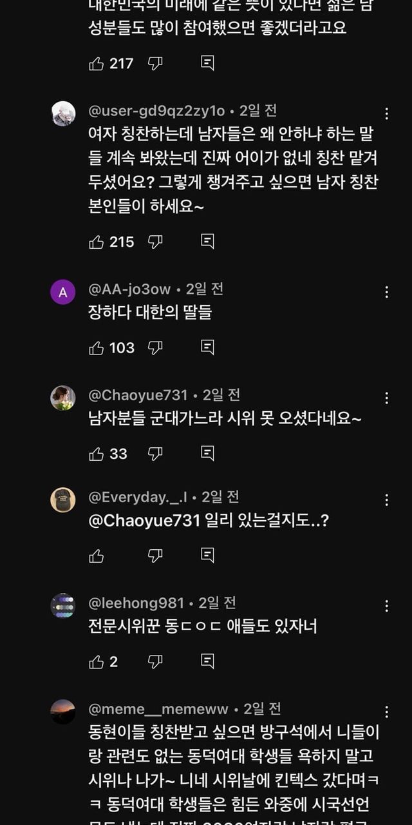Like the @Chaoyue731 comment
The image size is (412, 825).
point(97,454)
